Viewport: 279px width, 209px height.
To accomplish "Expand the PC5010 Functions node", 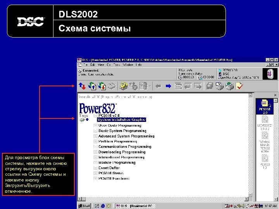I will pyautogui.click(x=95, y=178).
